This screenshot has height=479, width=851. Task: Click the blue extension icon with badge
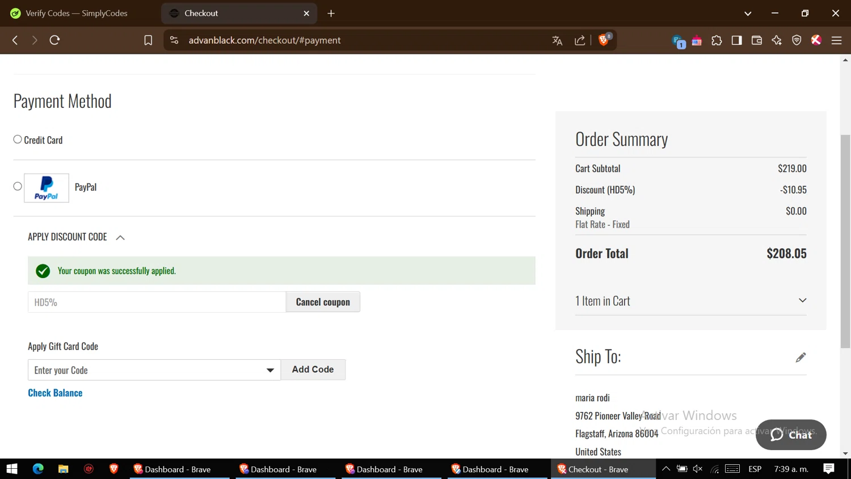click(678, 41)
